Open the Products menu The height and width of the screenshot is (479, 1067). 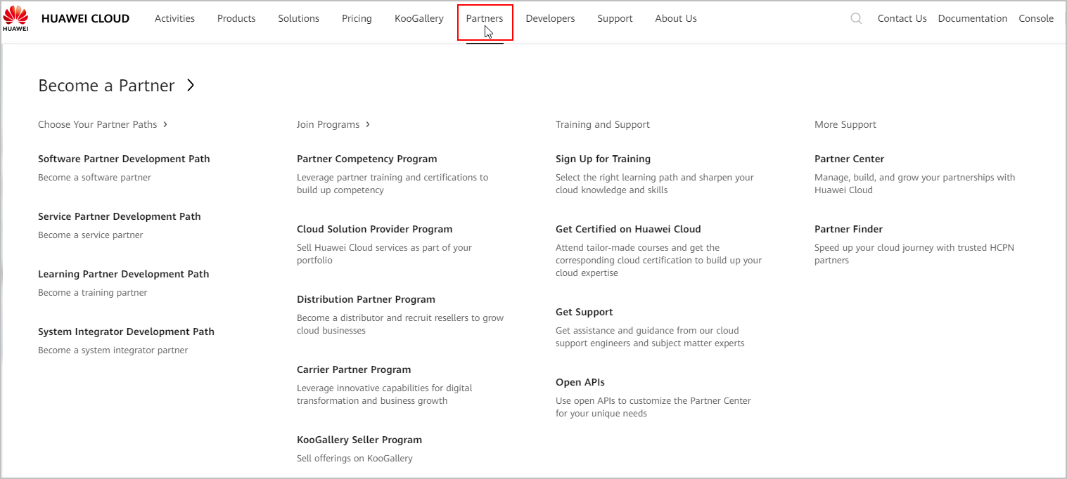[x=236, y=19]
